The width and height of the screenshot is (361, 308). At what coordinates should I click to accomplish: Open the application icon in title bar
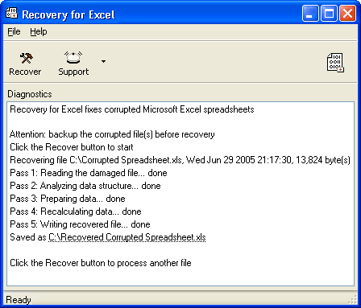click(11, 13)
